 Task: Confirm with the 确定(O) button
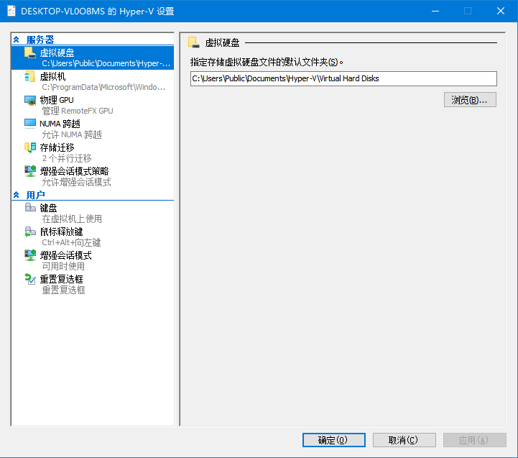point(333,440)
